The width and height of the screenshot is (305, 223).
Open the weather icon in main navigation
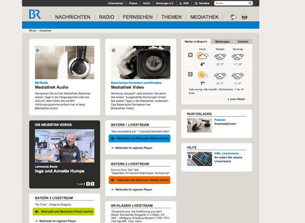pos(234,17)
